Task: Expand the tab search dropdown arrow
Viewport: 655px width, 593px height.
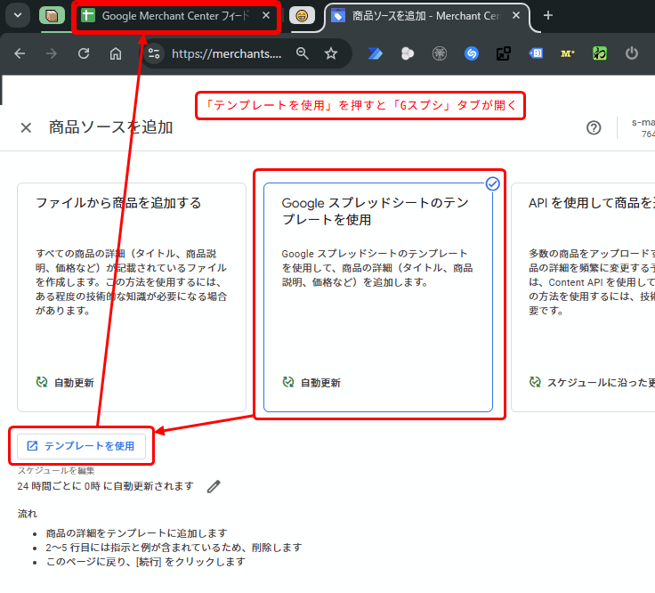Action: (18, 15)
